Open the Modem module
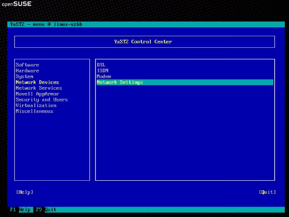289x217 pixels. click(104, 77)
